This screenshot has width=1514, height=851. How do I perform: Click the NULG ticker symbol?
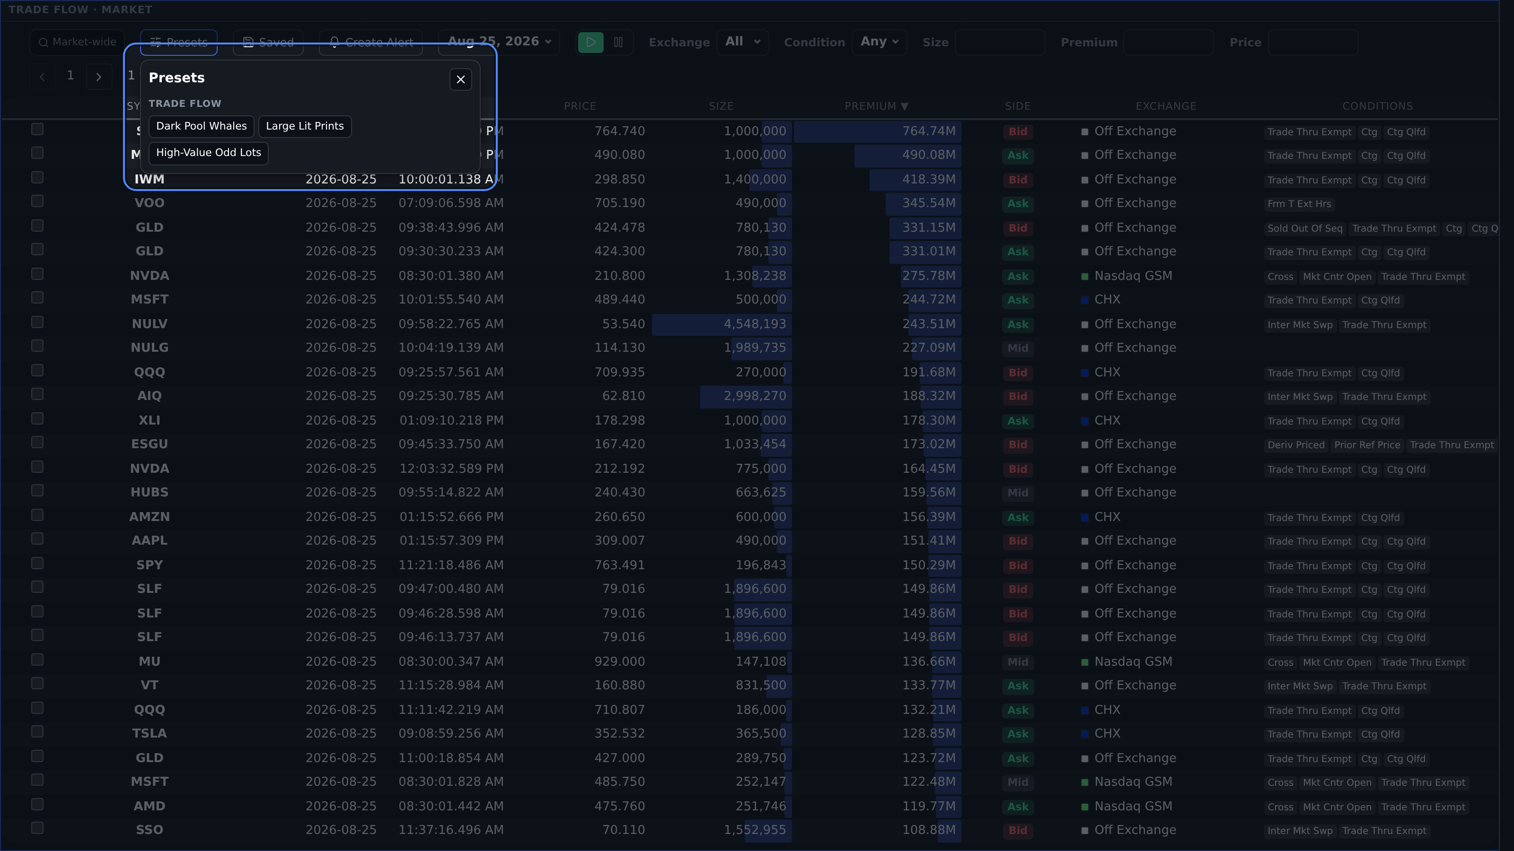coord(150,347)
